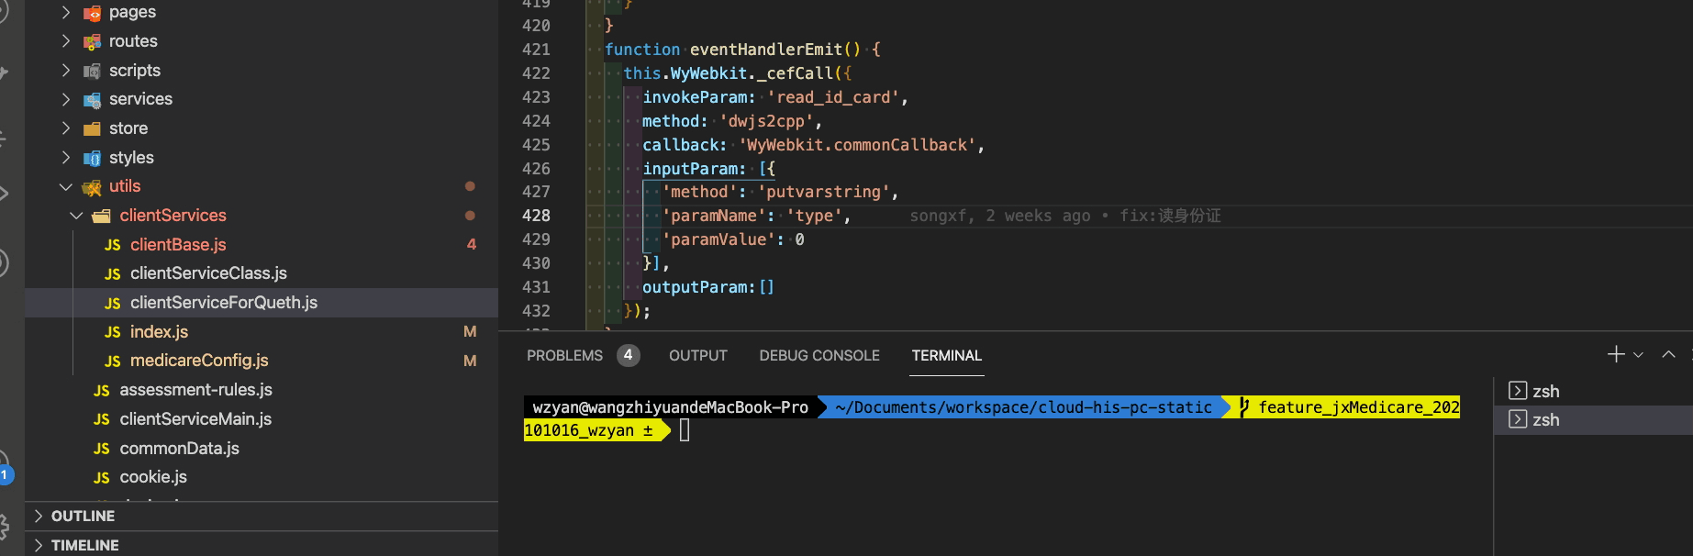The height and width of the screenshot is (556, 1693).
Task: Select the first zsh terminal instance
Action: (x=1545, y=391)
